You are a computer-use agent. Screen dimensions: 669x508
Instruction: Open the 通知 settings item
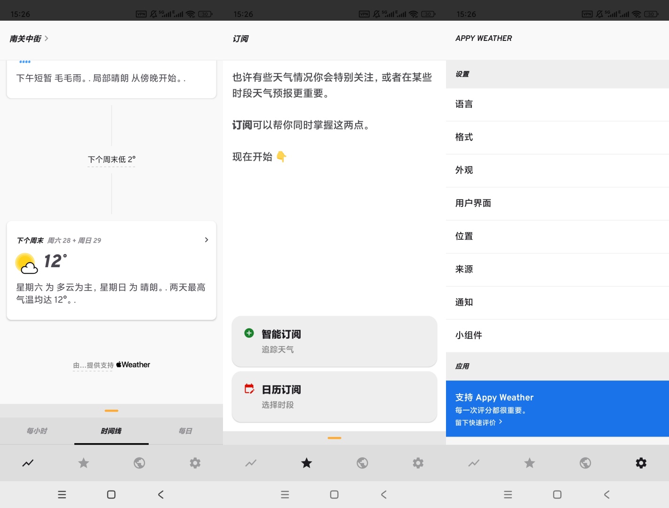[x=557, y=302]
